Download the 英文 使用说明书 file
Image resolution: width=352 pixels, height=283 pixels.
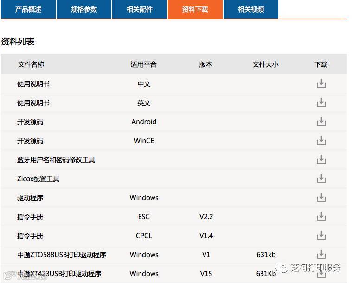(321, 102)
